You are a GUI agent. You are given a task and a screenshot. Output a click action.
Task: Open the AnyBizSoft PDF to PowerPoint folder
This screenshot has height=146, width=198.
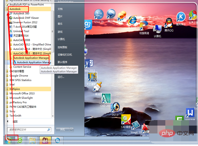coord(26,5)
